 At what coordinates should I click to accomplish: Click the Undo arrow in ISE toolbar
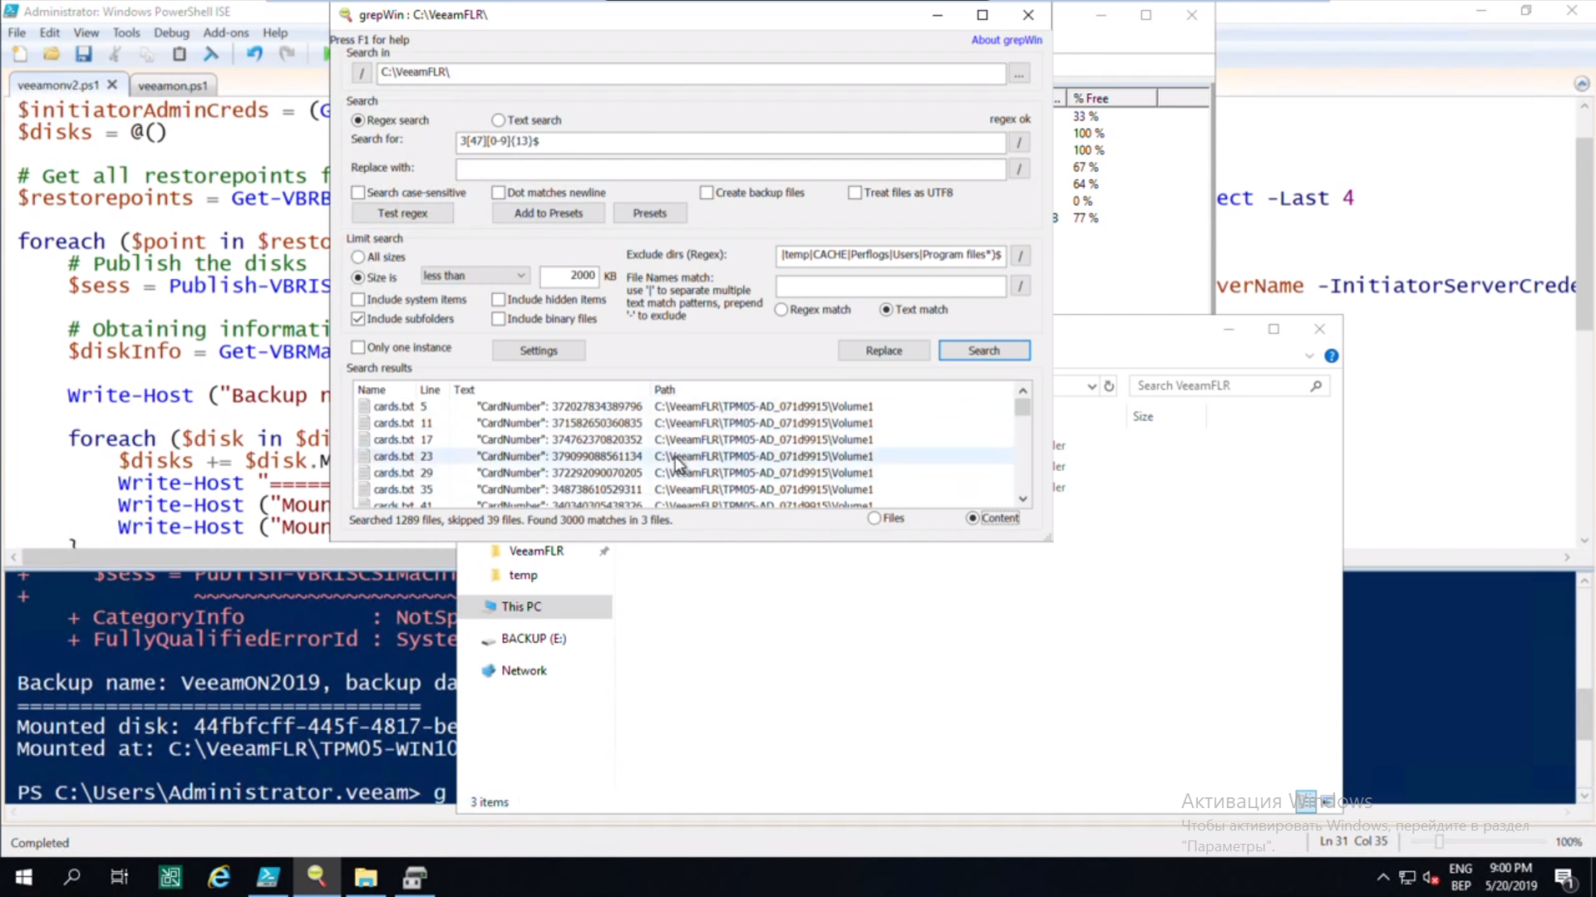(x=254, y=55)
